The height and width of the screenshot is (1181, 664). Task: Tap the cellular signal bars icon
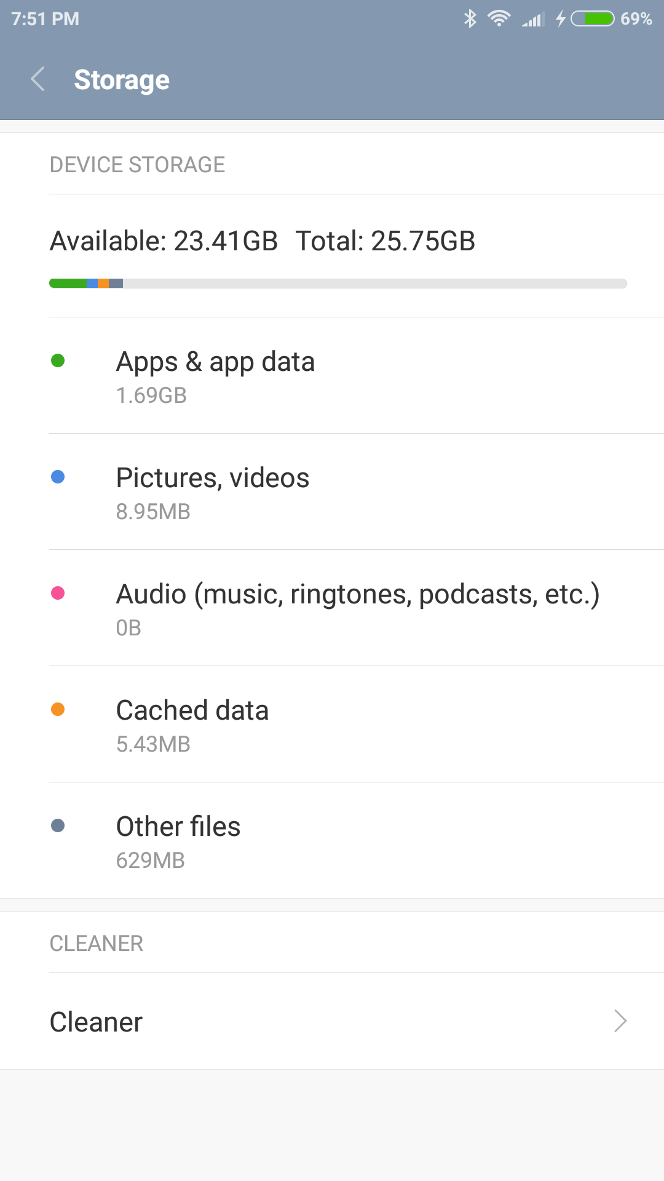click(533, 20)
